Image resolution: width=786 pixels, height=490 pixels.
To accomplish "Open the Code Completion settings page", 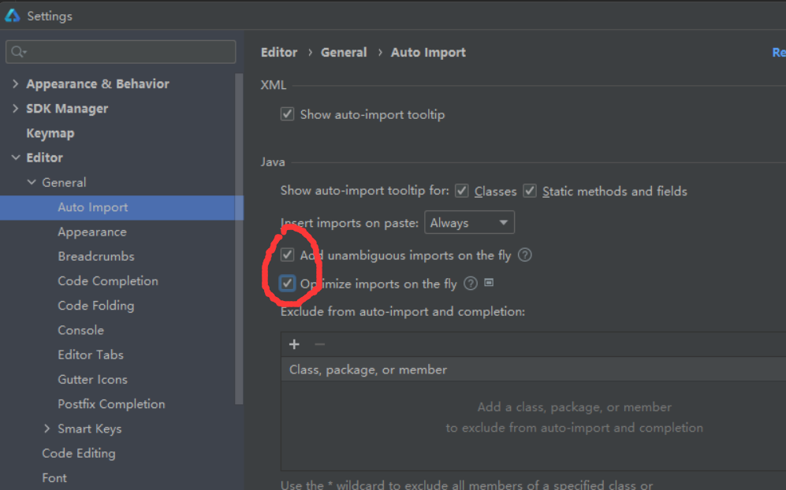I will coord(107,280).
